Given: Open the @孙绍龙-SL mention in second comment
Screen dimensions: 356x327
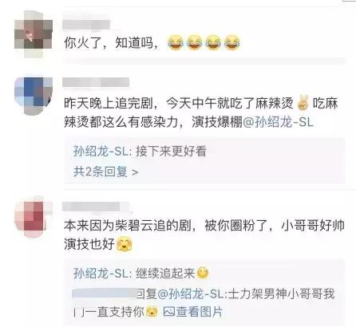Looking at the screenshot, I should tap(279, 122).
